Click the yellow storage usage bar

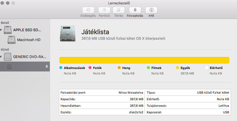(144, 60)
